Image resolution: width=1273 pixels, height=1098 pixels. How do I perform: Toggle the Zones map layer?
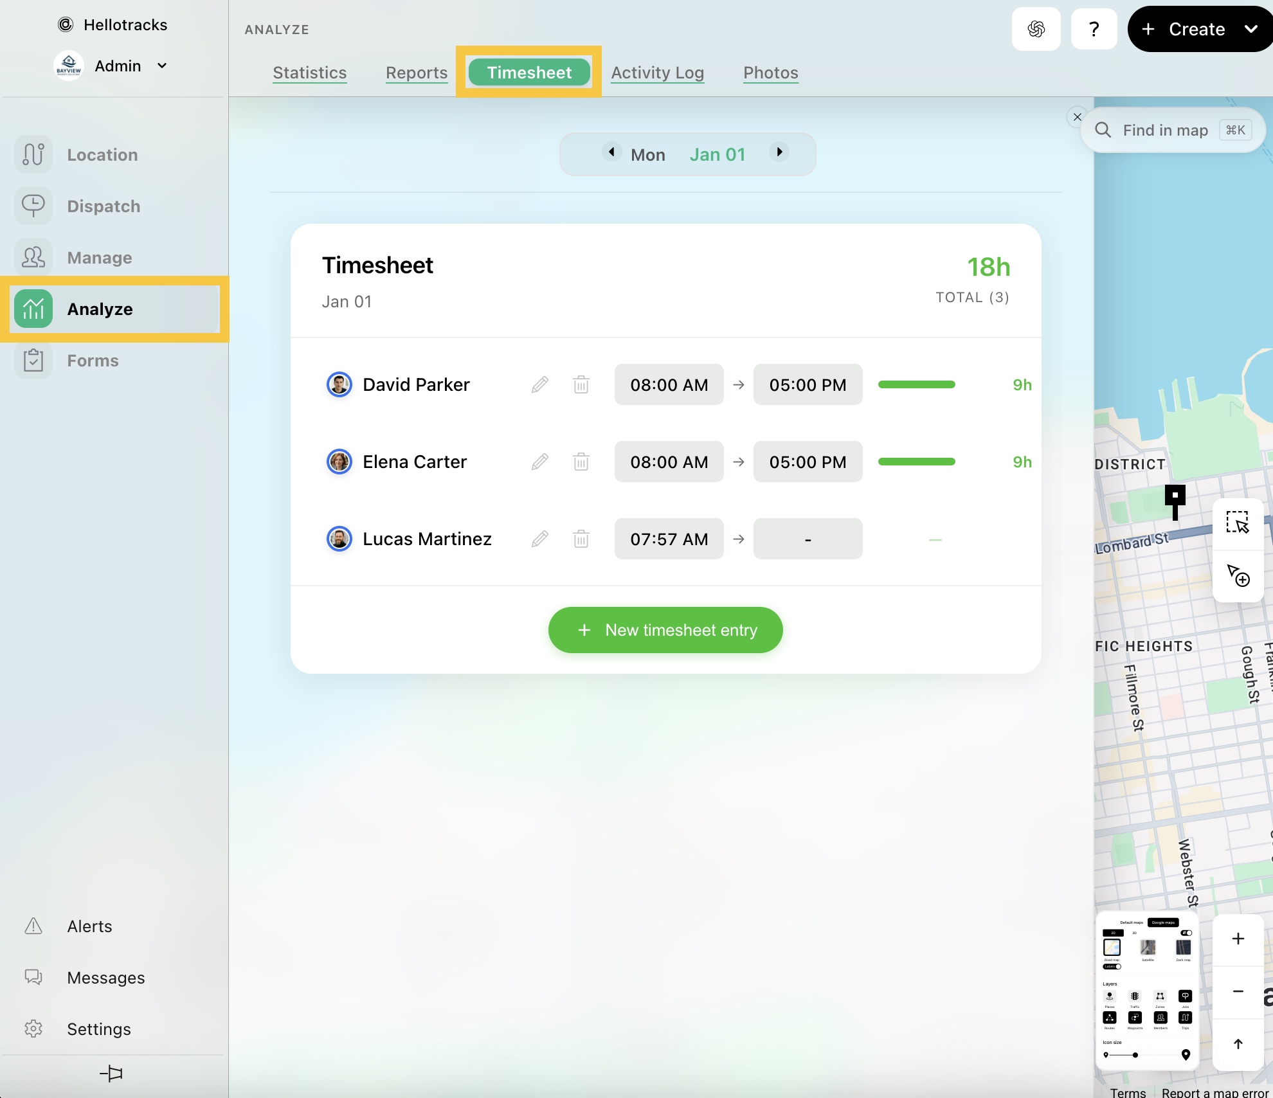click(1160, 996)
